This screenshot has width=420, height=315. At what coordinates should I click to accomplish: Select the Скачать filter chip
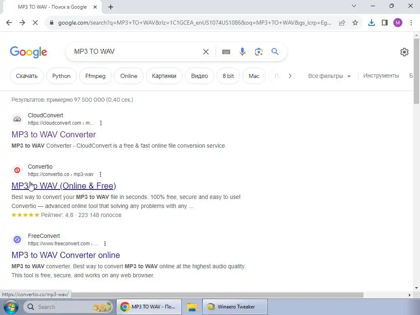(27, 76)
